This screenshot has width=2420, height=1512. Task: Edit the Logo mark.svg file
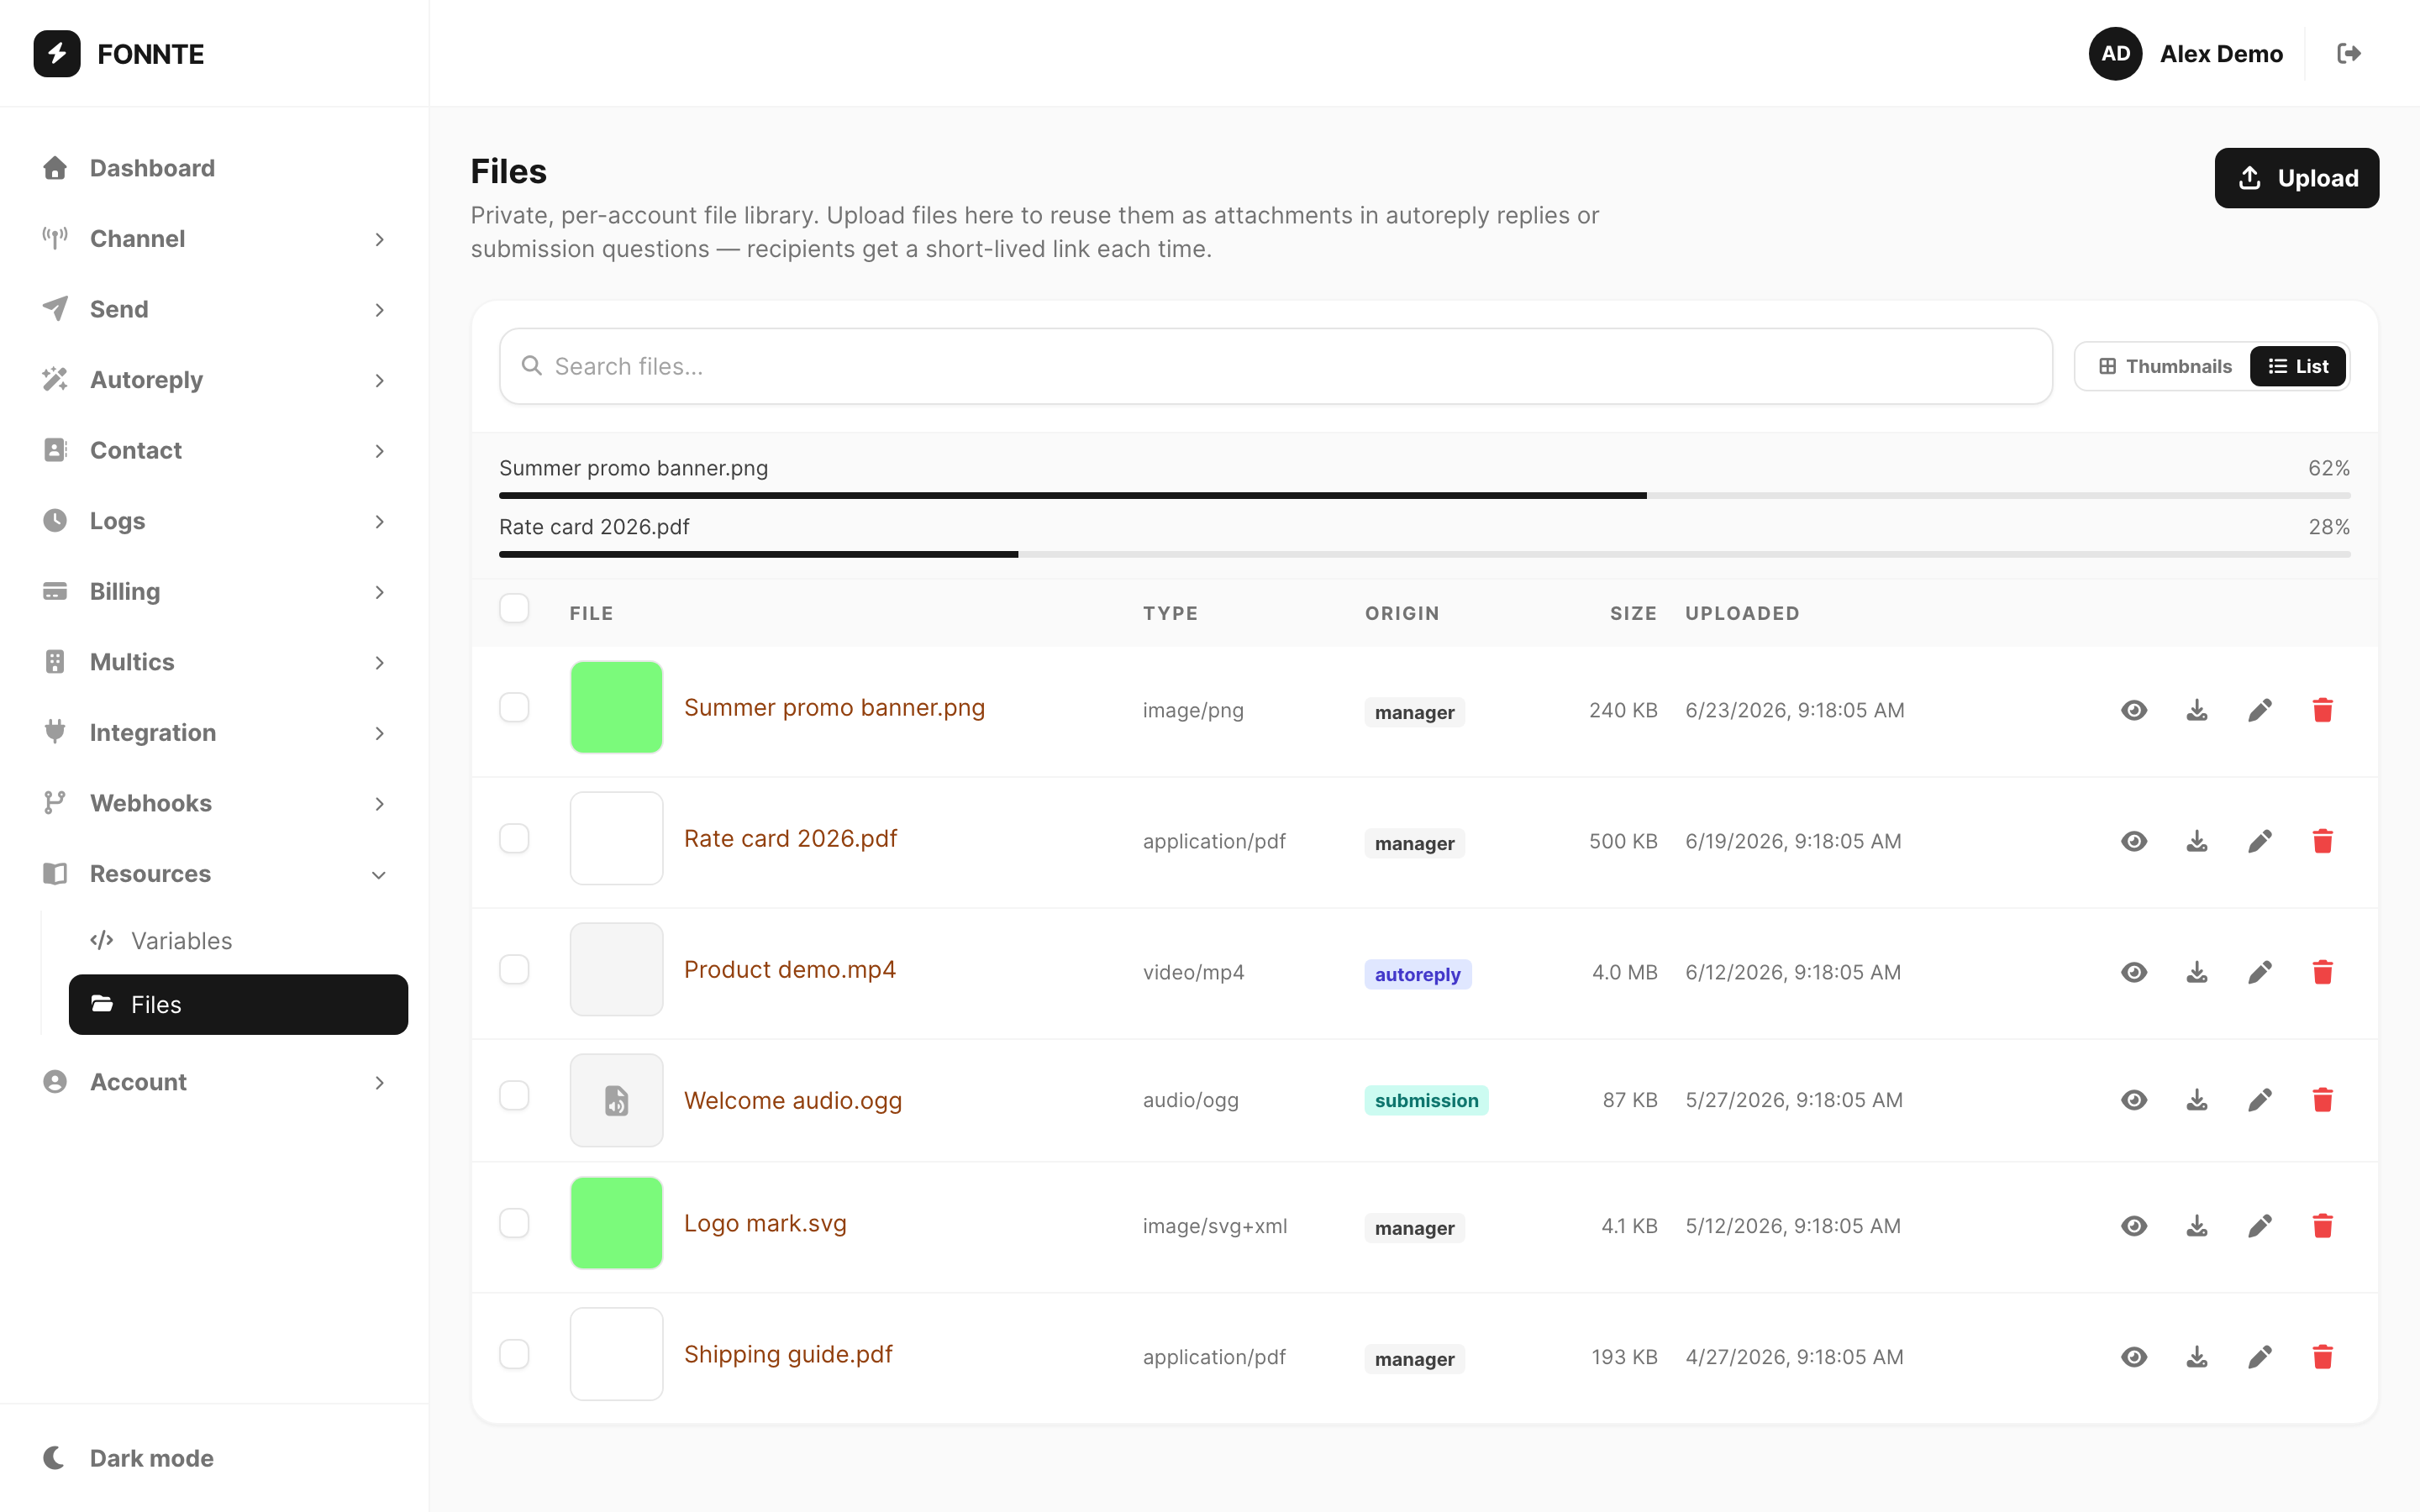click(x=2259, y=1226)
